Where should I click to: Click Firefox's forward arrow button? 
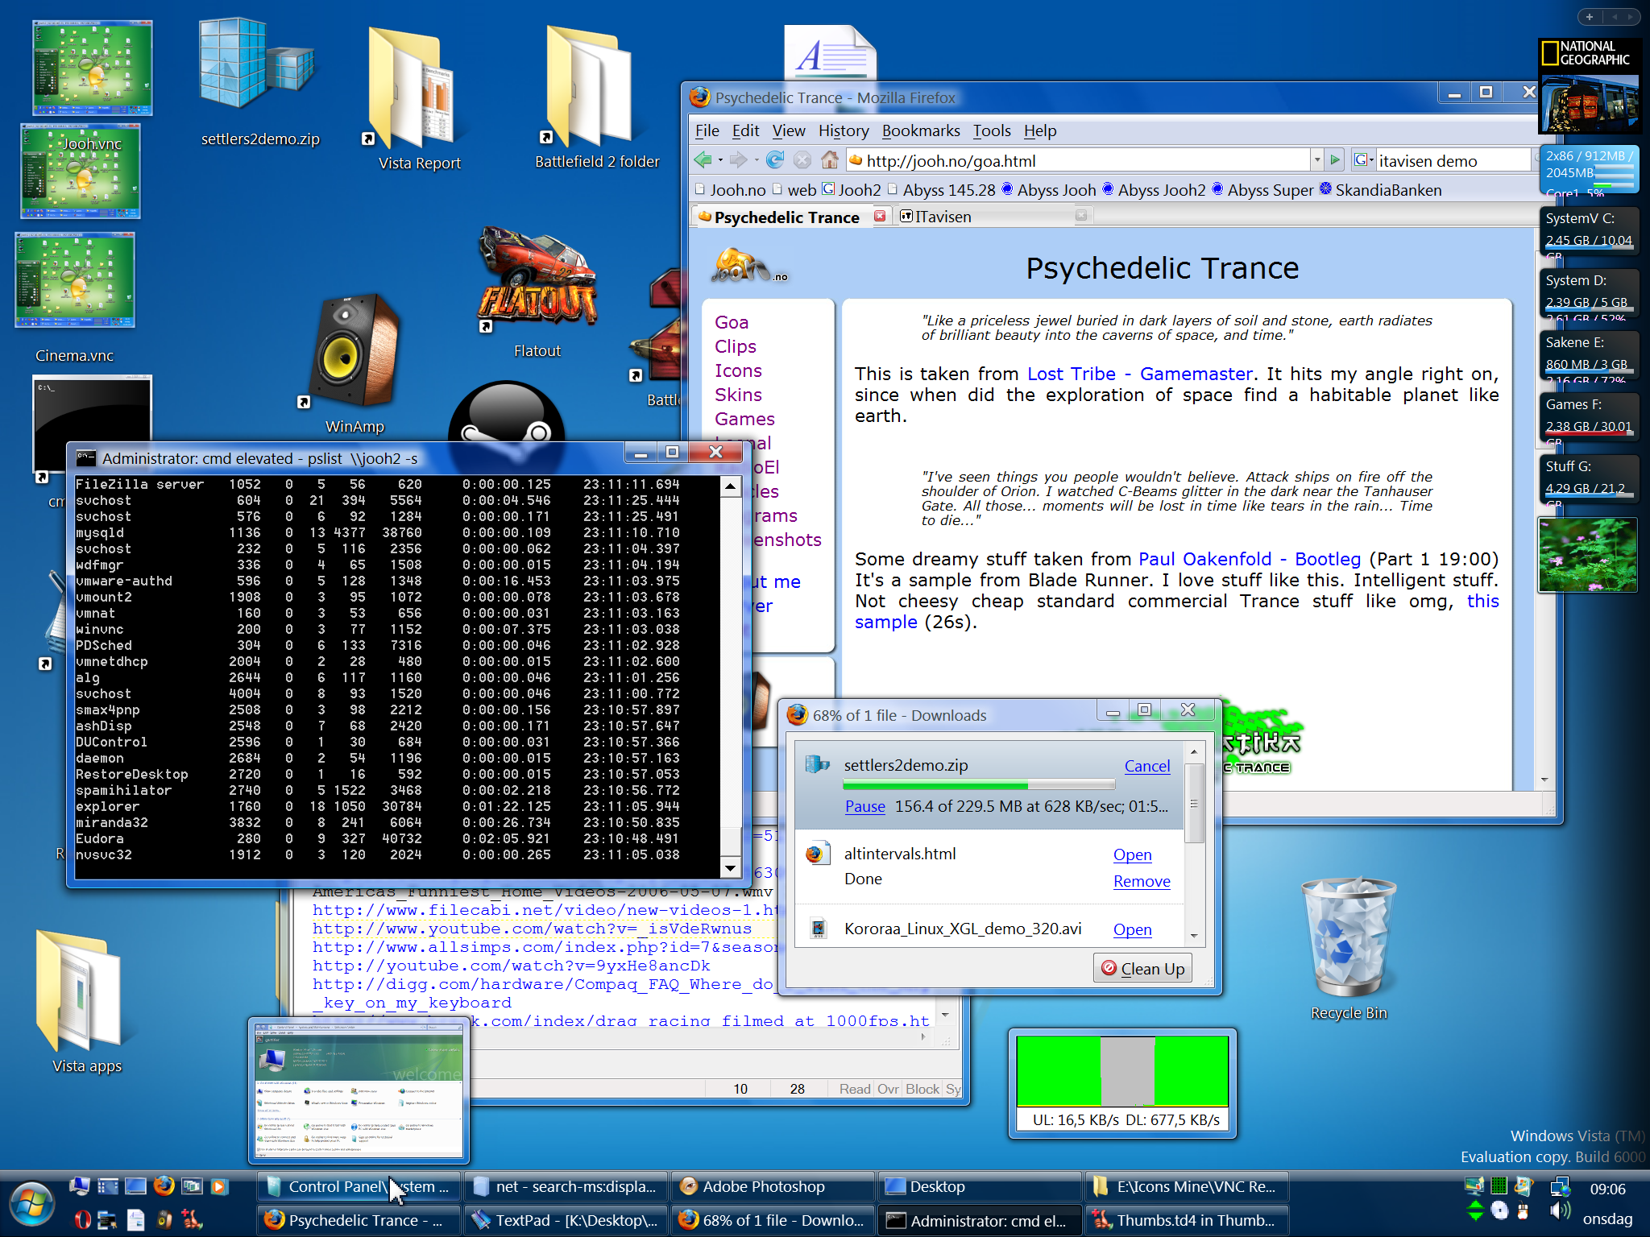point(738,160)
